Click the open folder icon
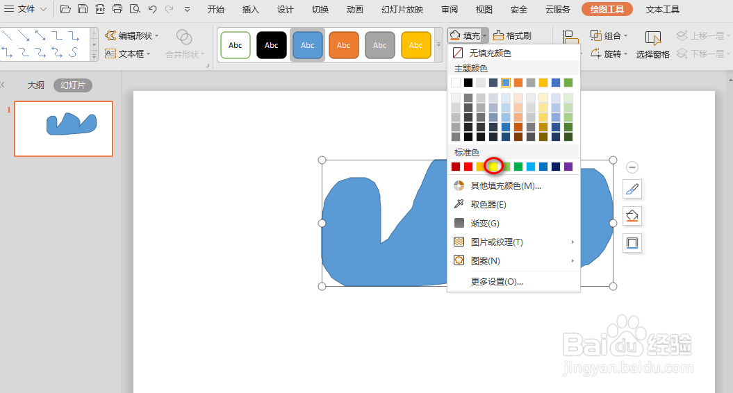This screenshot has width=733, height=393. tap(65, 9)
